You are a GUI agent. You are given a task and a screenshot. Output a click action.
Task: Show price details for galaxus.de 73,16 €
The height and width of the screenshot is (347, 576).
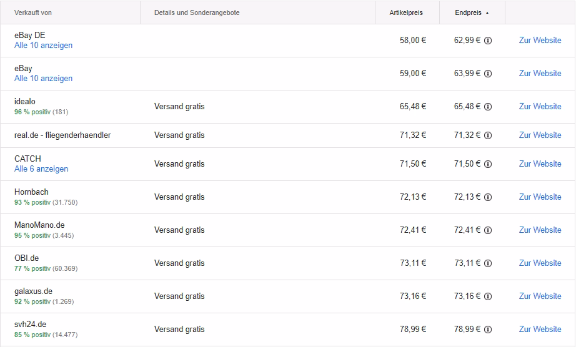click(x=488, y=296)
